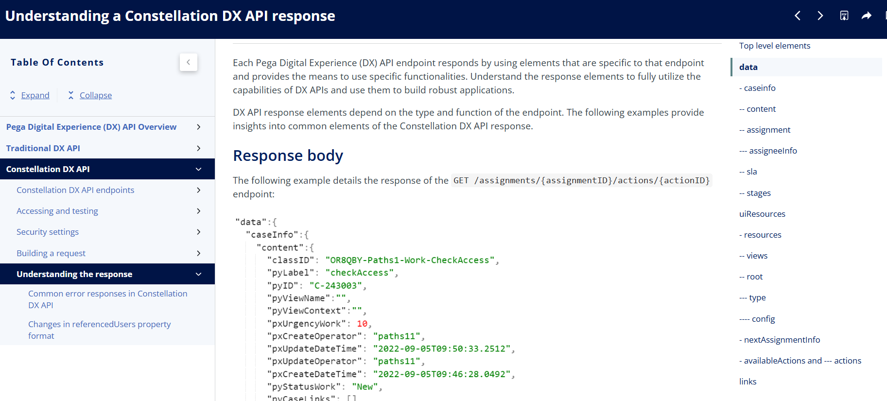Click the Collapse arrows icon

[71, 95]
